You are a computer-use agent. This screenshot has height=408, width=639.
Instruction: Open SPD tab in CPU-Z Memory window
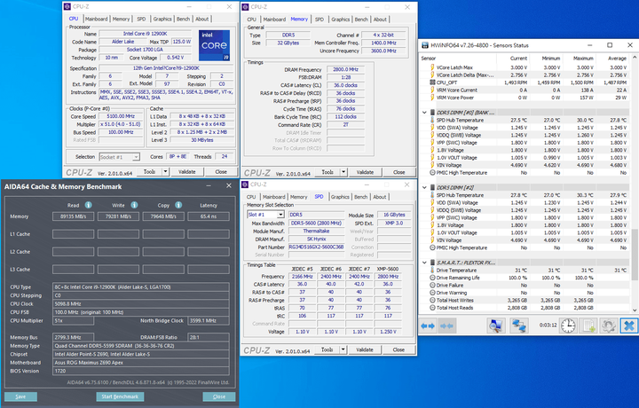point(319,20)
